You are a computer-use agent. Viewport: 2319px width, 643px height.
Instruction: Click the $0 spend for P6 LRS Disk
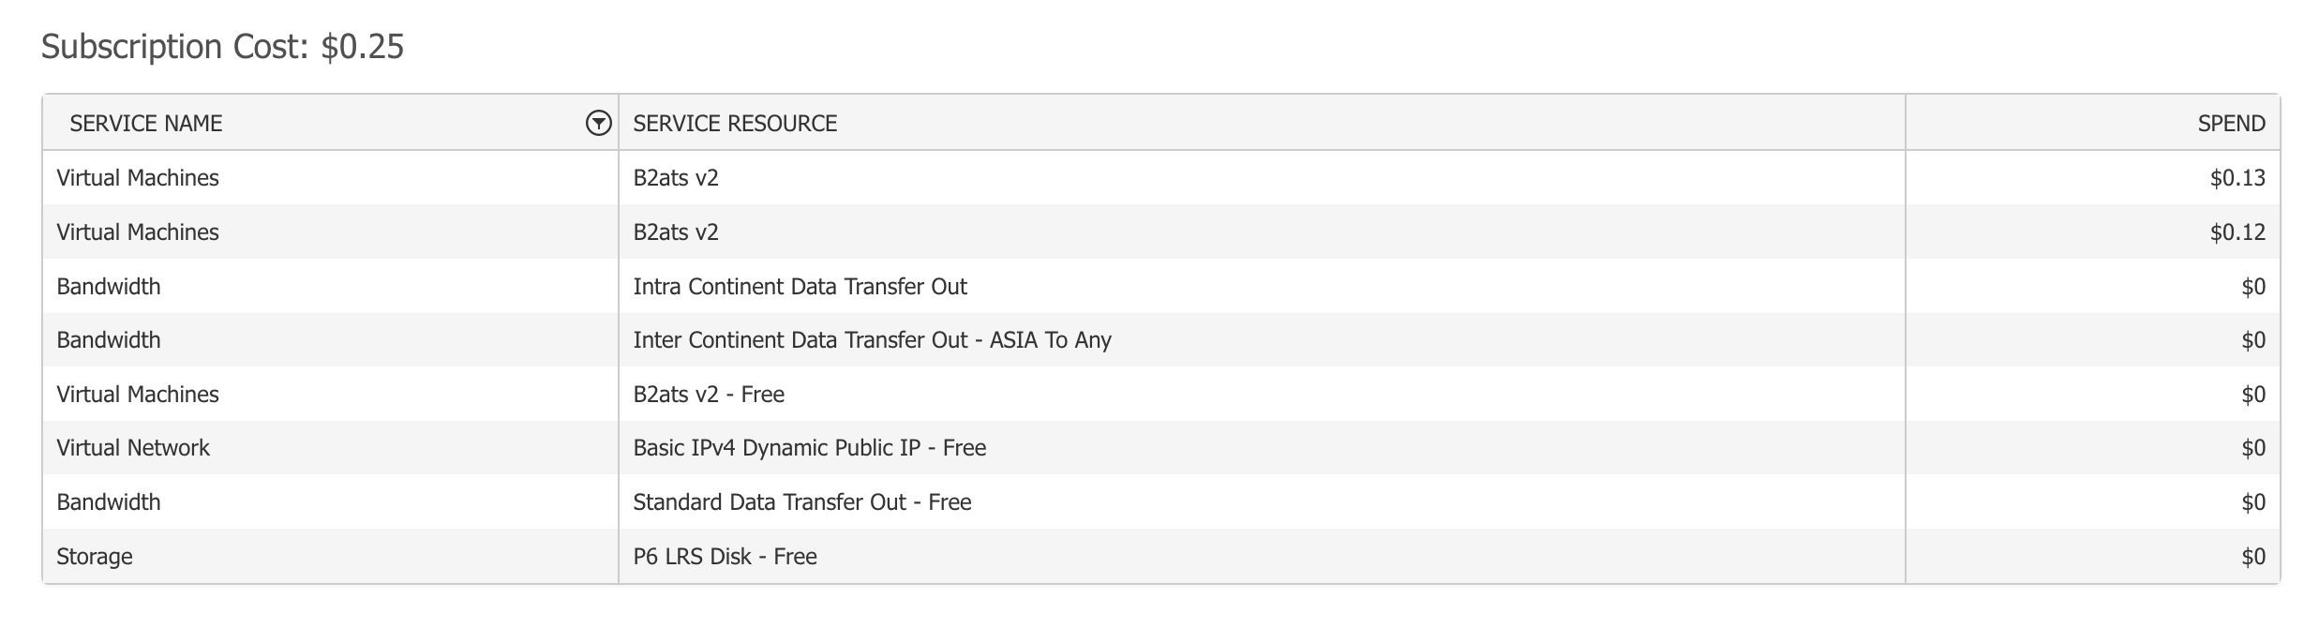[2252, 557]
